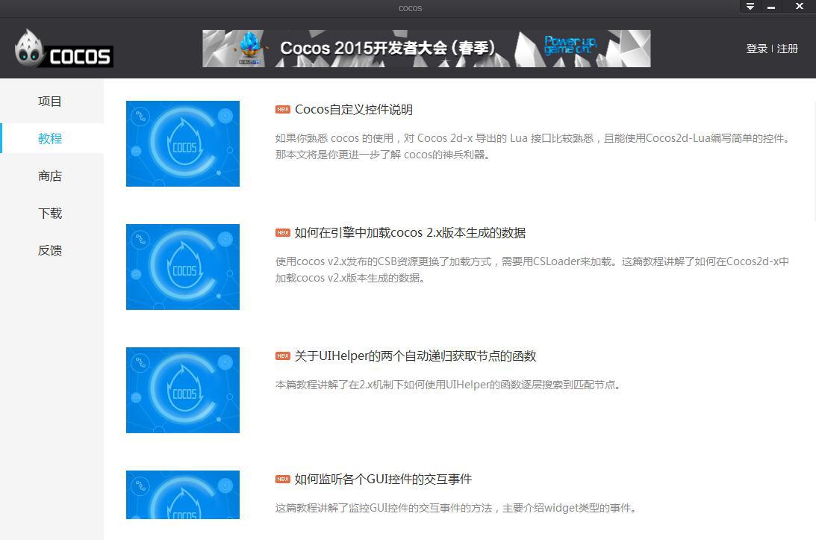Open the Cocos 2015 developer conference banner
The image size is (816, 540).
[x=426, y=48]
